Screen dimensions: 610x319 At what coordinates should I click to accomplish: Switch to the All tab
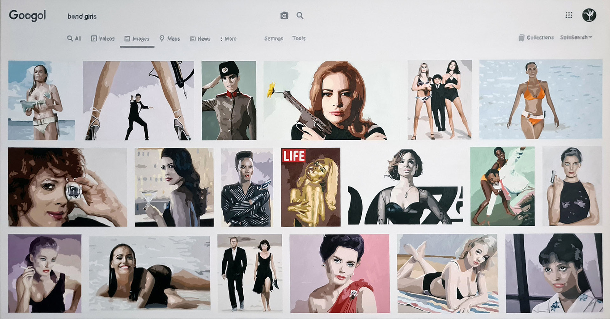click(x=74, y=38)
